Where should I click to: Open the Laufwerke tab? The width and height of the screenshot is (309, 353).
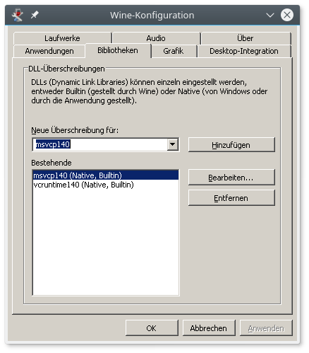click(x=62, y=38)
